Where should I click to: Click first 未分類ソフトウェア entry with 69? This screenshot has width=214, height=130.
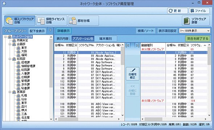click(153, 49)
